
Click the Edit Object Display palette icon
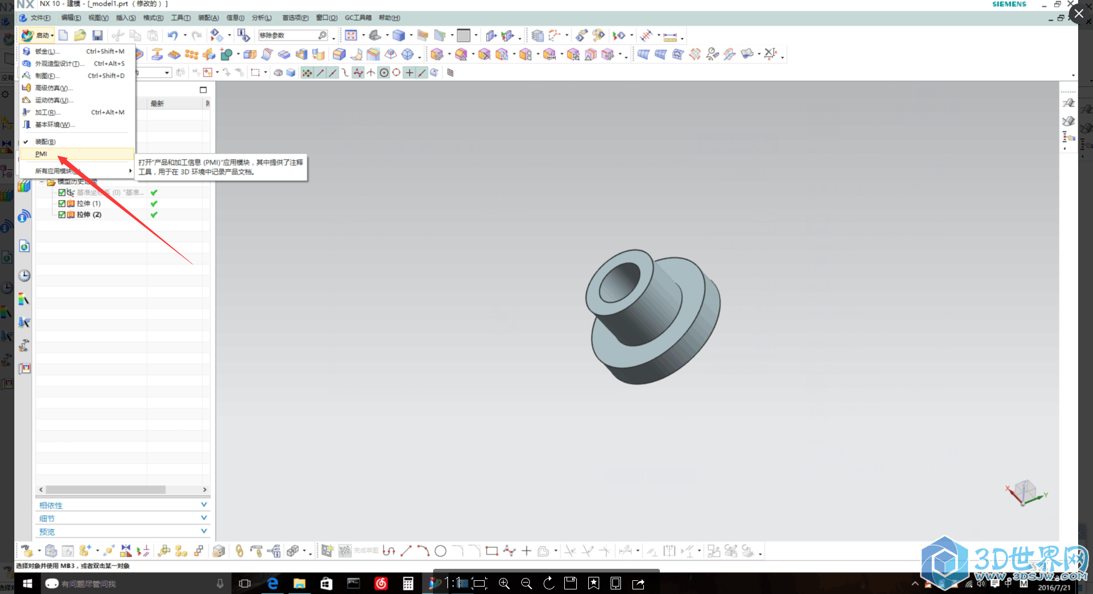tap(598, 35)
